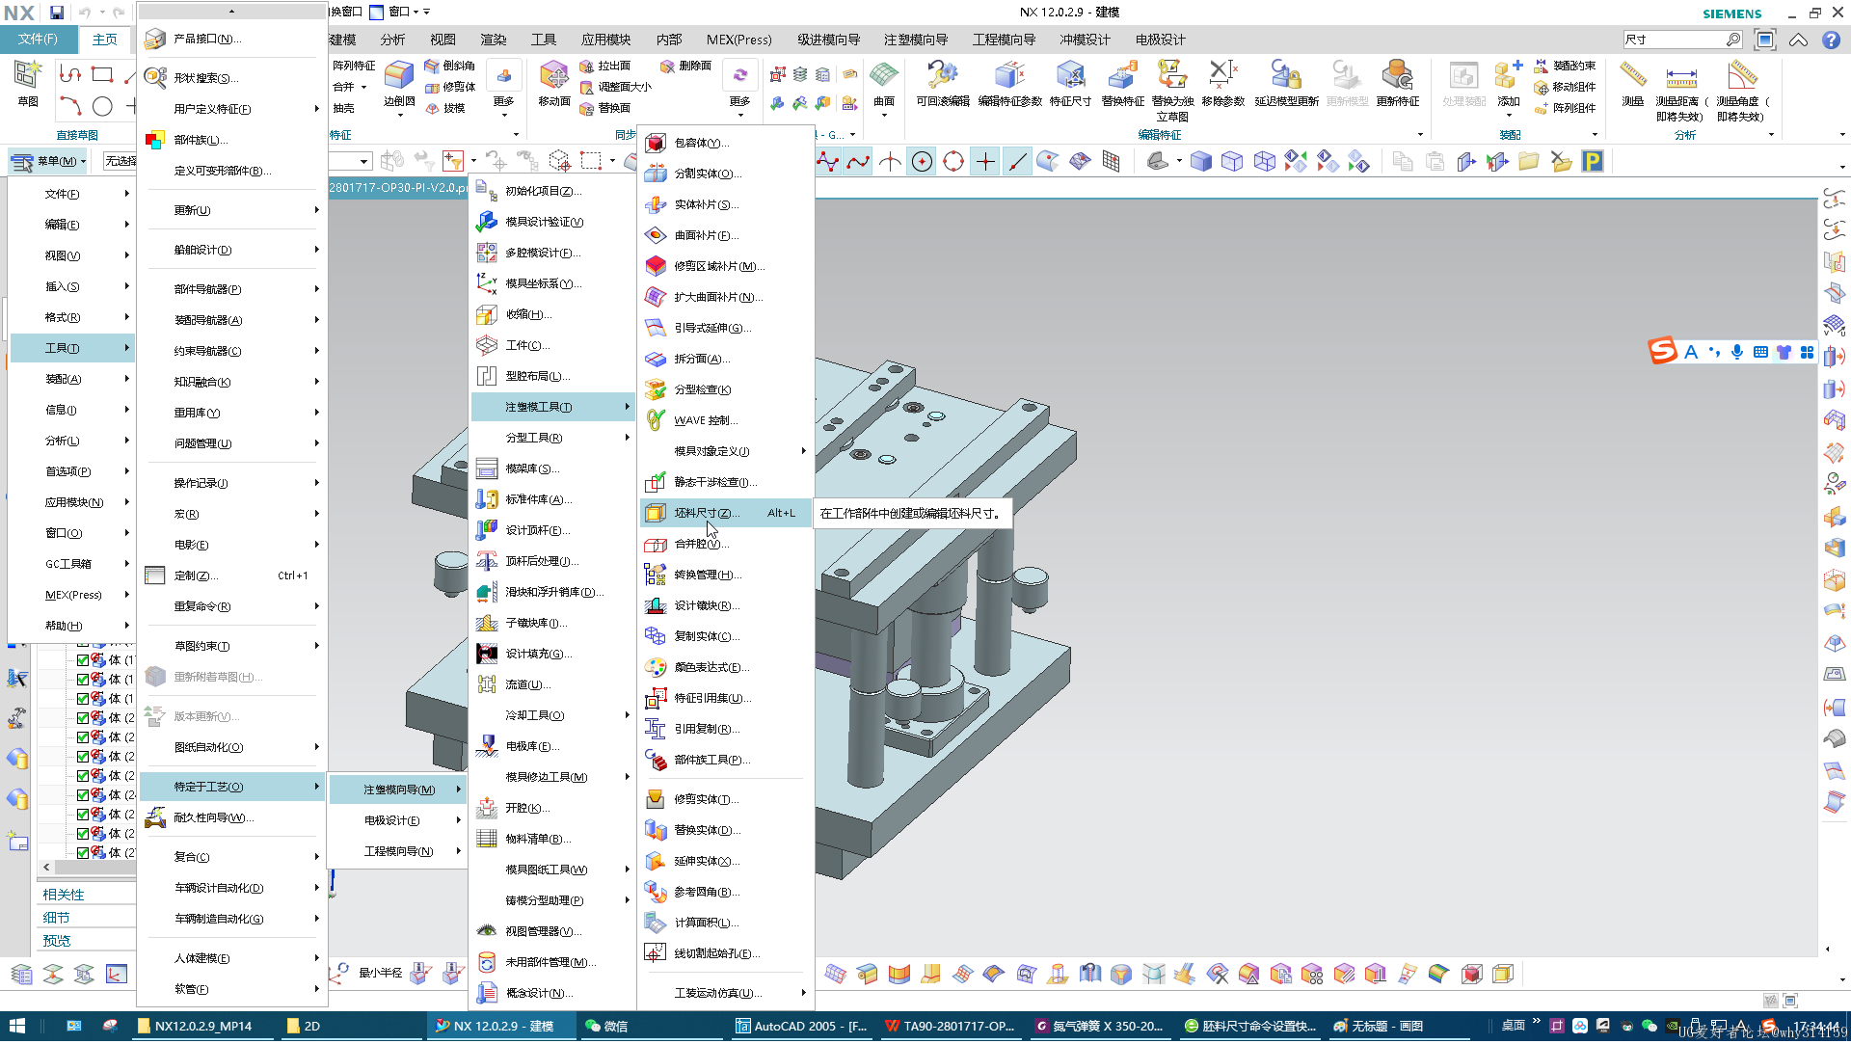Viewport: 1851px width, 1044px height.
Task: Switch to 主页 home ribbon tab
Action: [x=105, y=40]
